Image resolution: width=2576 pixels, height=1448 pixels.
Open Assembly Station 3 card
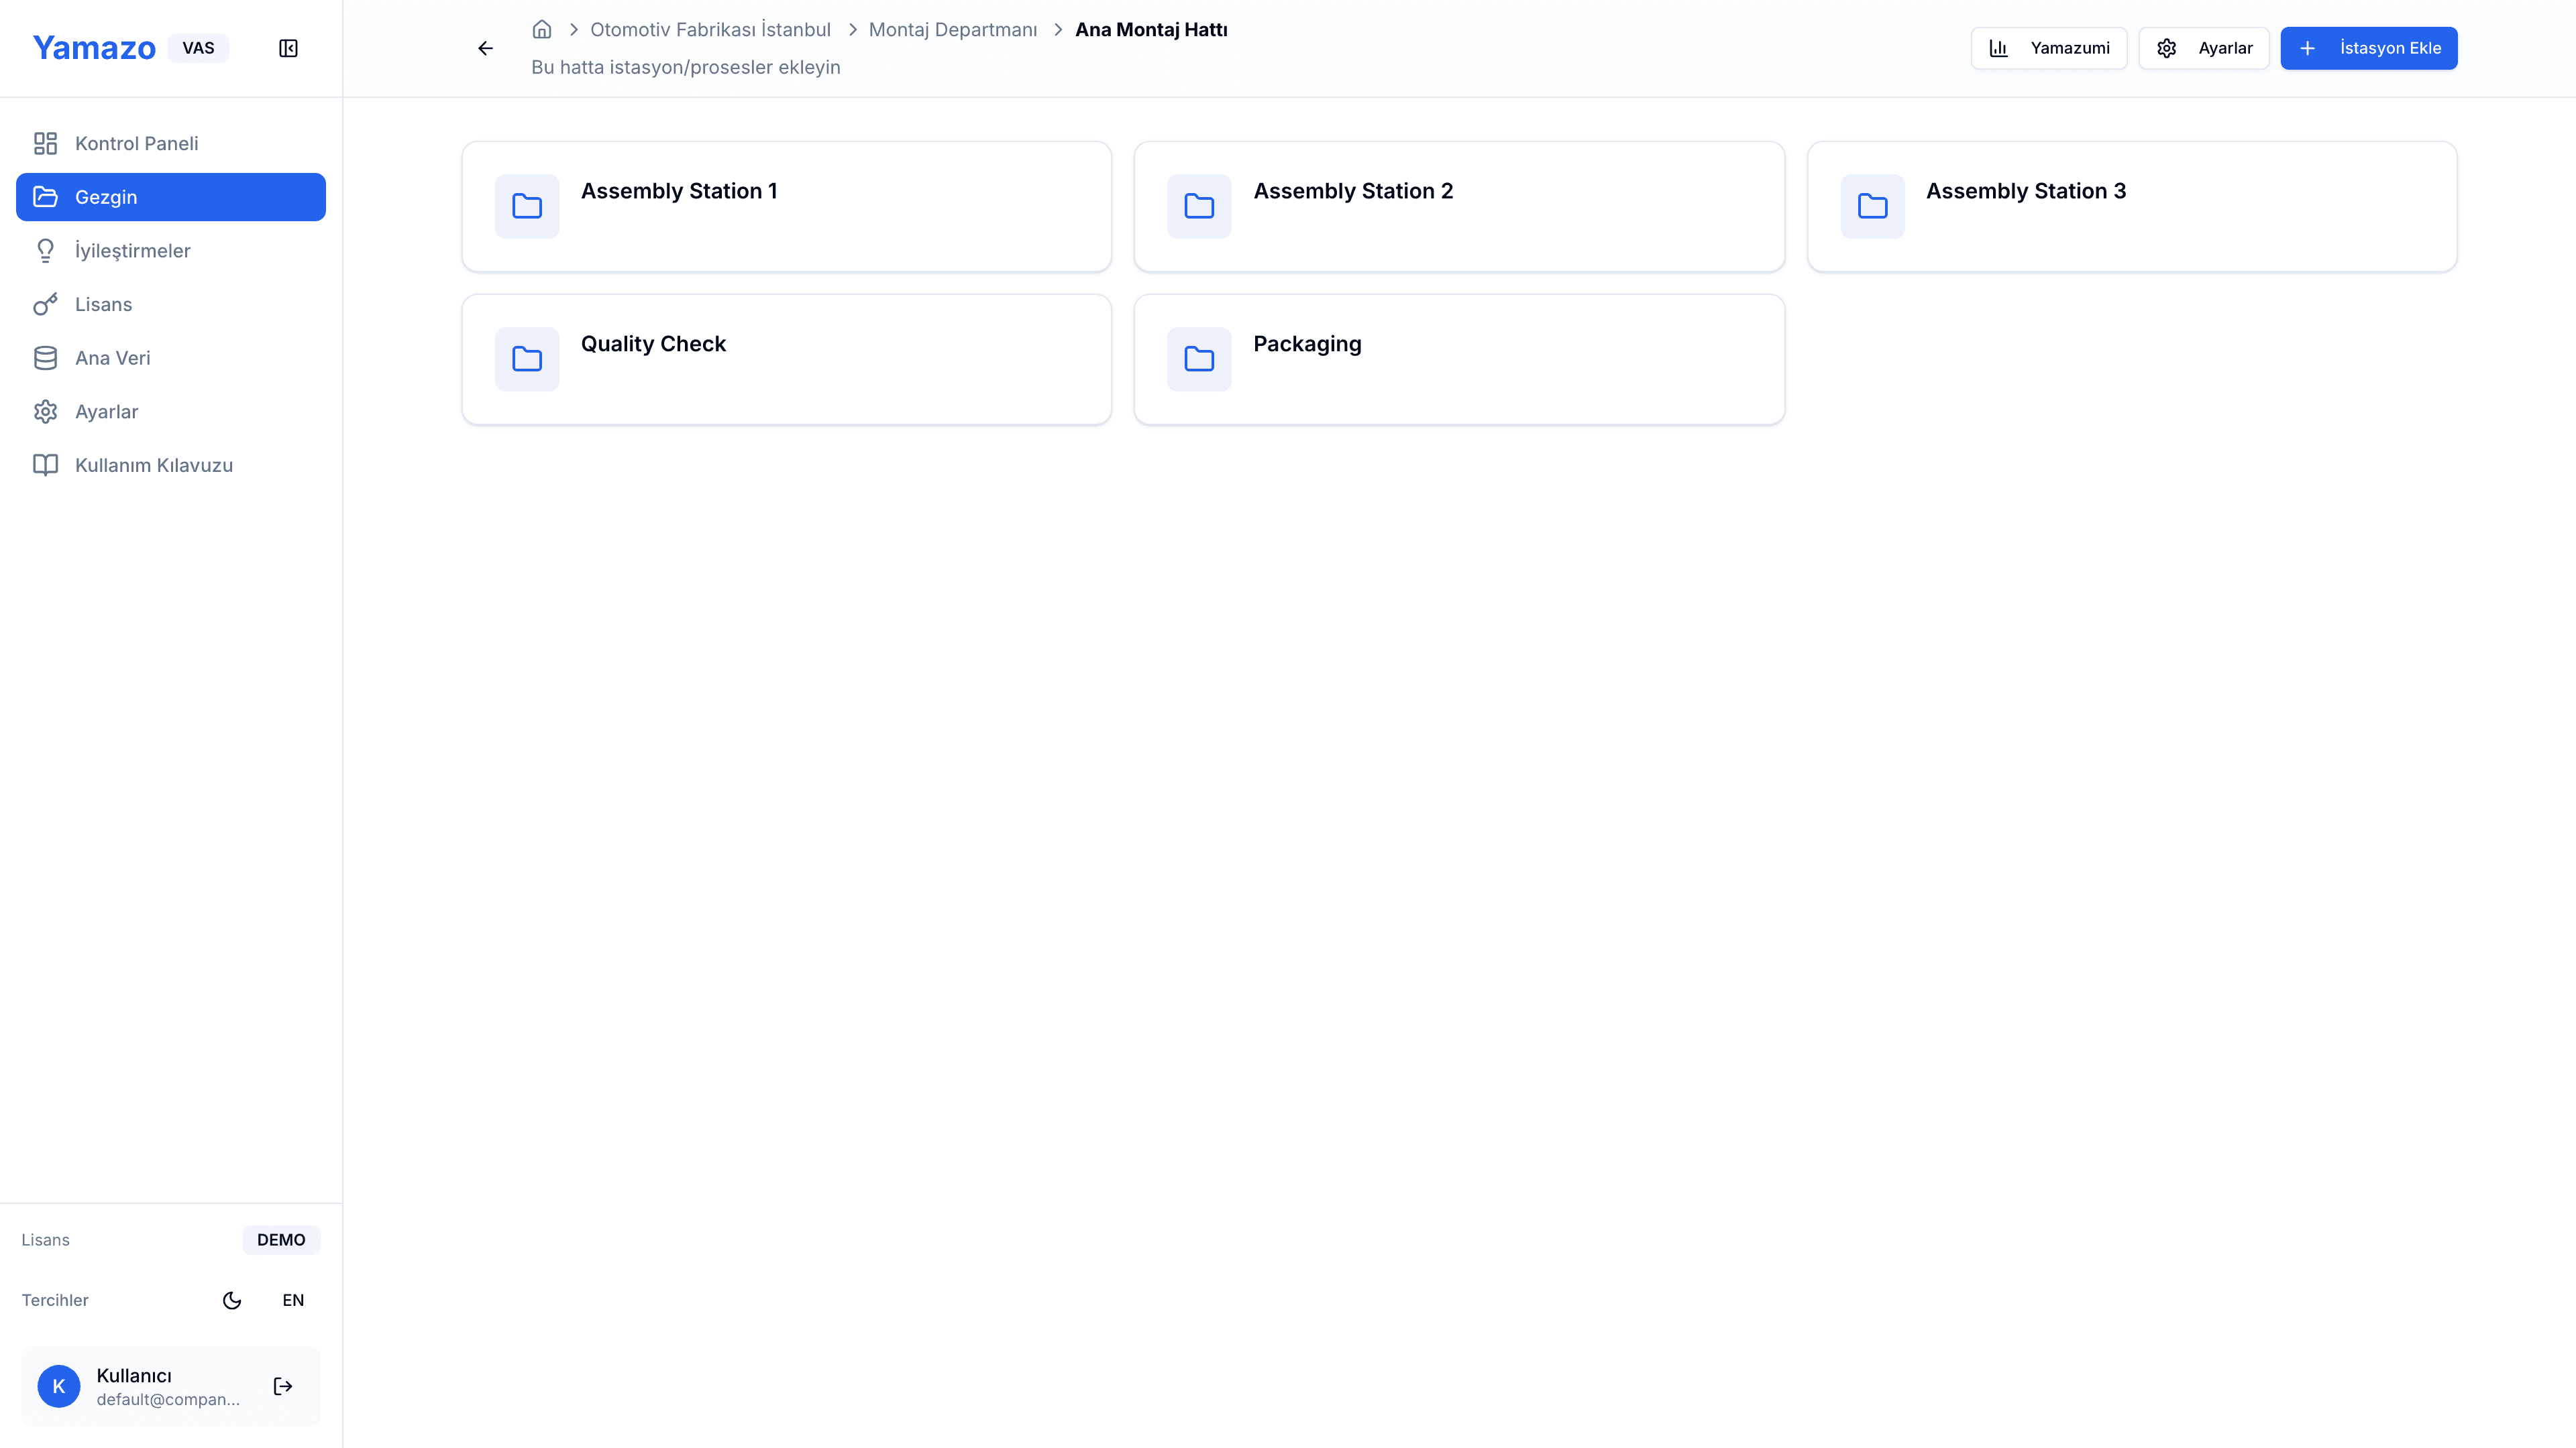tap(2131, 206)
